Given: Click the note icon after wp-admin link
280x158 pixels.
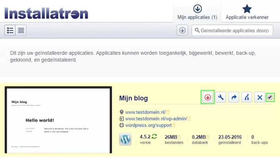Looking at the screenshot, I should (189, 119).
